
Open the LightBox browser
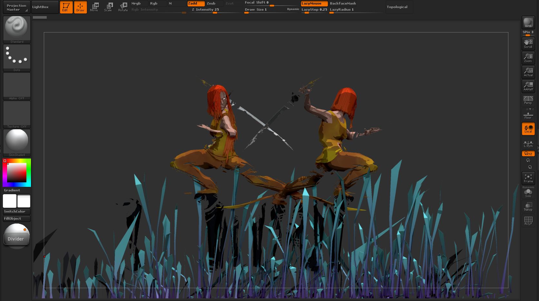[x=45, y=7]
